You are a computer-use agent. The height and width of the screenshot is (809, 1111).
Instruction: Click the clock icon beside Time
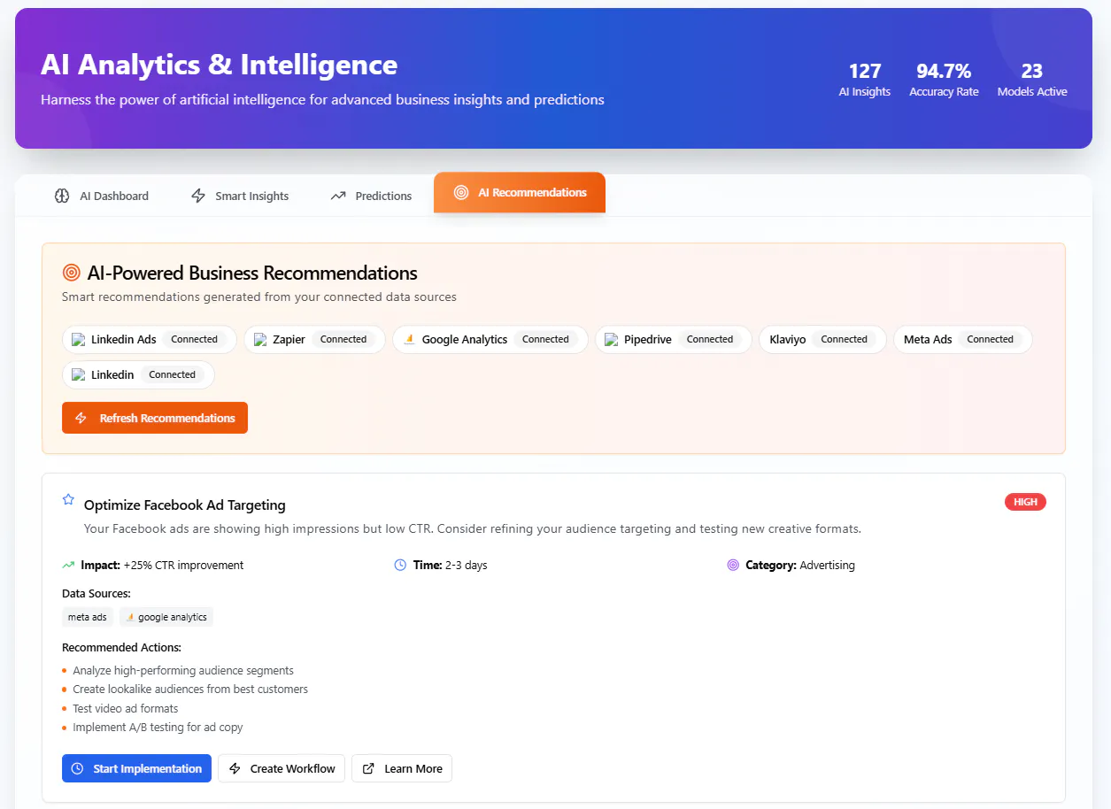[400, 565]
